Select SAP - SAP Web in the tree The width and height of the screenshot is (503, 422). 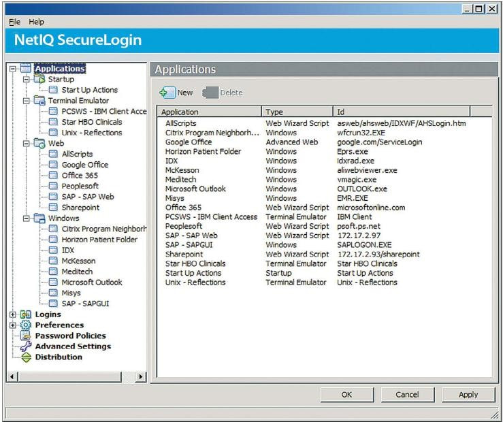coord(88,197)
